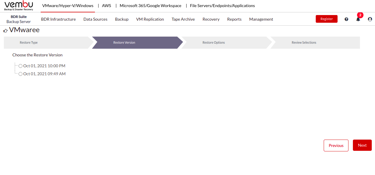The height and width of the screenshot is (175, 375).
Task: Click the Previous button
Action: tap(336, 145)
